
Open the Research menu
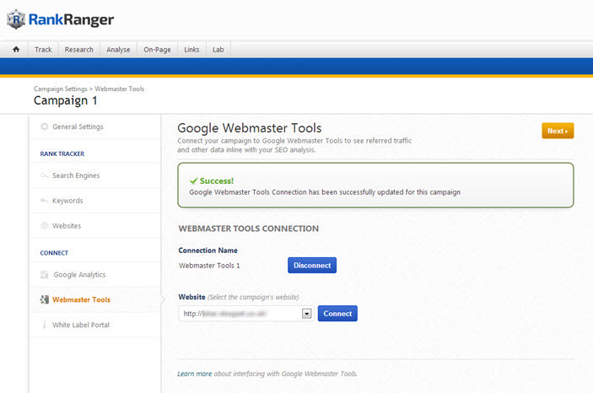pos(78,50)
